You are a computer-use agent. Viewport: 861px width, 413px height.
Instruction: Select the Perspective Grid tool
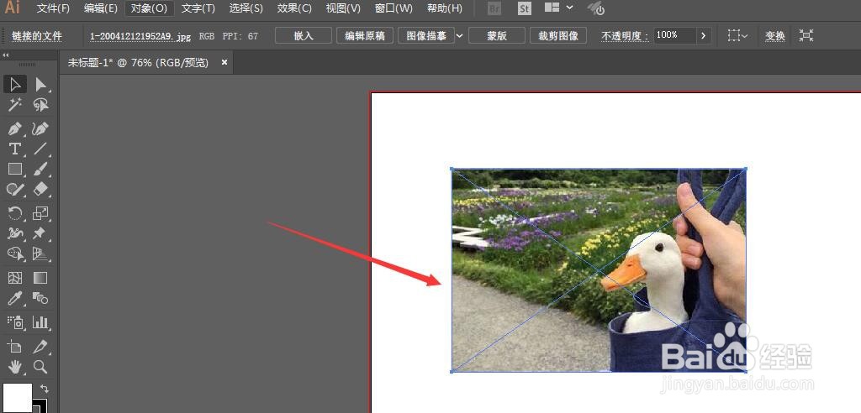tap(40, 254)
